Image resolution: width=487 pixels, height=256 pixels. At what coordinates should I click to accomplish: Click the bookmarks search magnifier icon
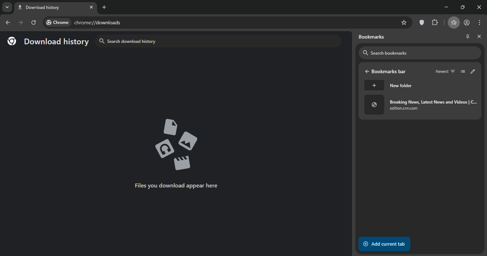coord(365,53)
